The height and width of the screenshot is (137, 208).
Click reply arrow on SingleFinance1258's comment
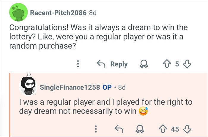[119, 129]
